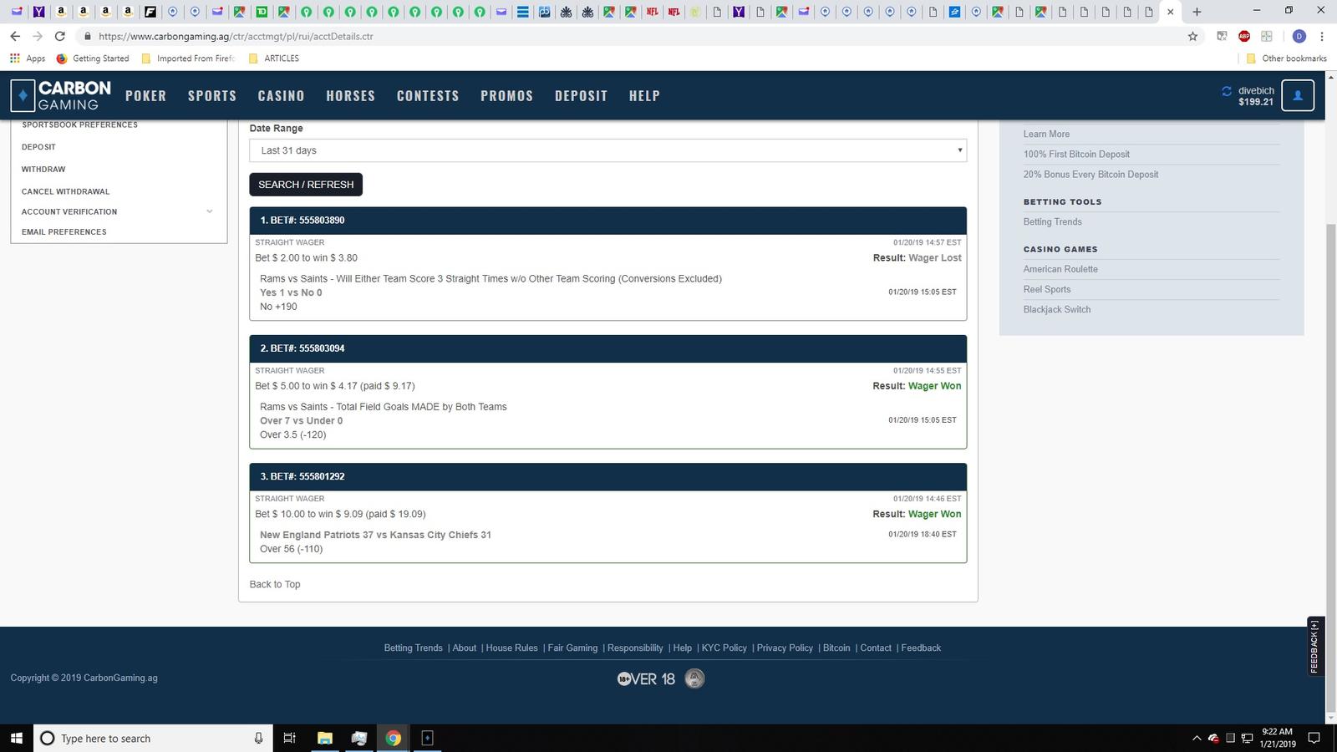Click the BET# 555803890 header
Viewport: 1337px width, 752px height.
click(x=608, y=221)
